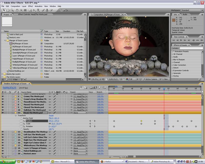Enable frame blending icon in Timeline
The image size is (205, 164).
[x=95, y=88]
